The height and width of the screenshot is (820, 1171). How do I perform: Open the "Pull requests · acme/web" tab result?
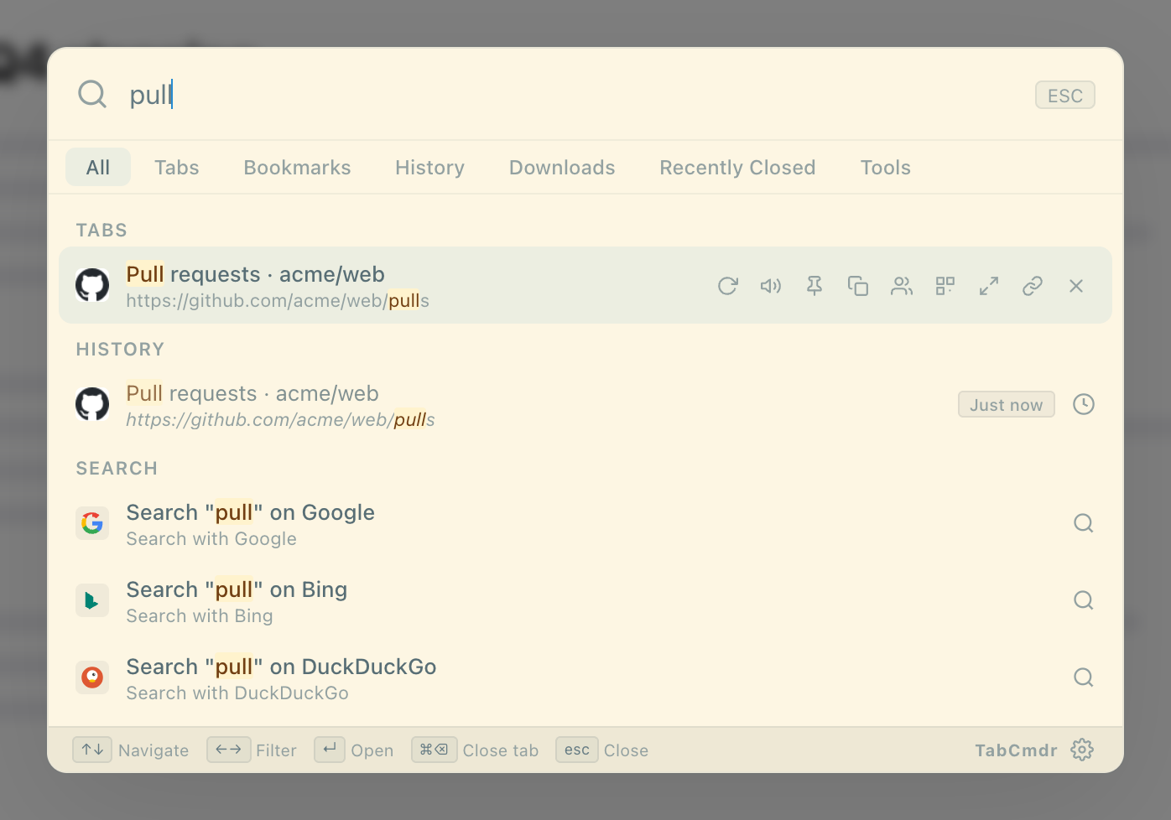(585, 285)
